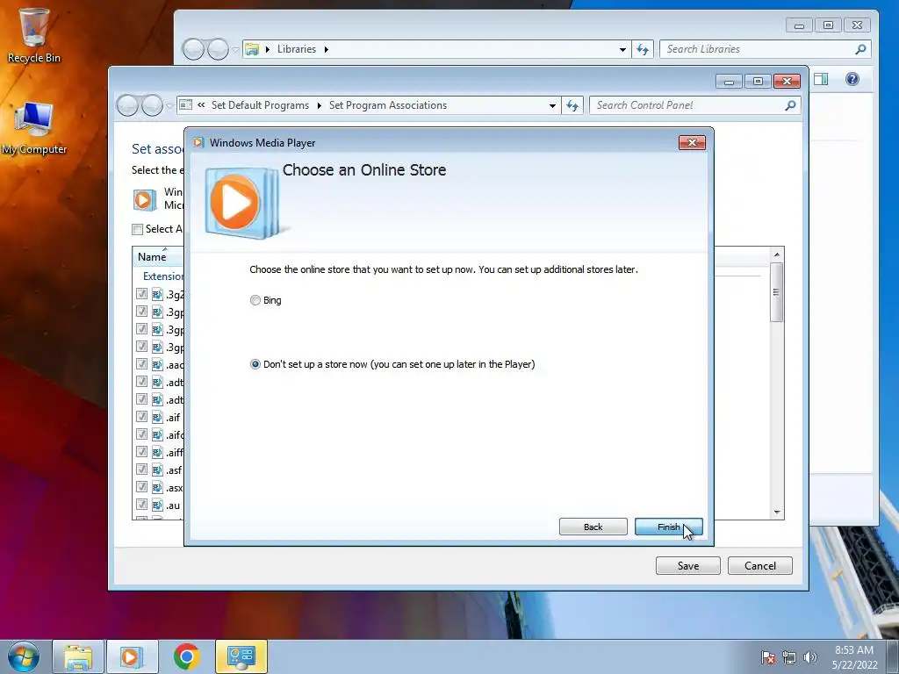Click the volume speaker icon in the tray
Viewport: 899px width, 674px height.
(x=809, y=657)
